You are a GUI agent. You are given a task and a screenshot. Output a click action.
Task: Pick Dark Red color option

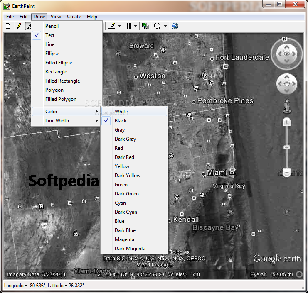tap(134, 157)
